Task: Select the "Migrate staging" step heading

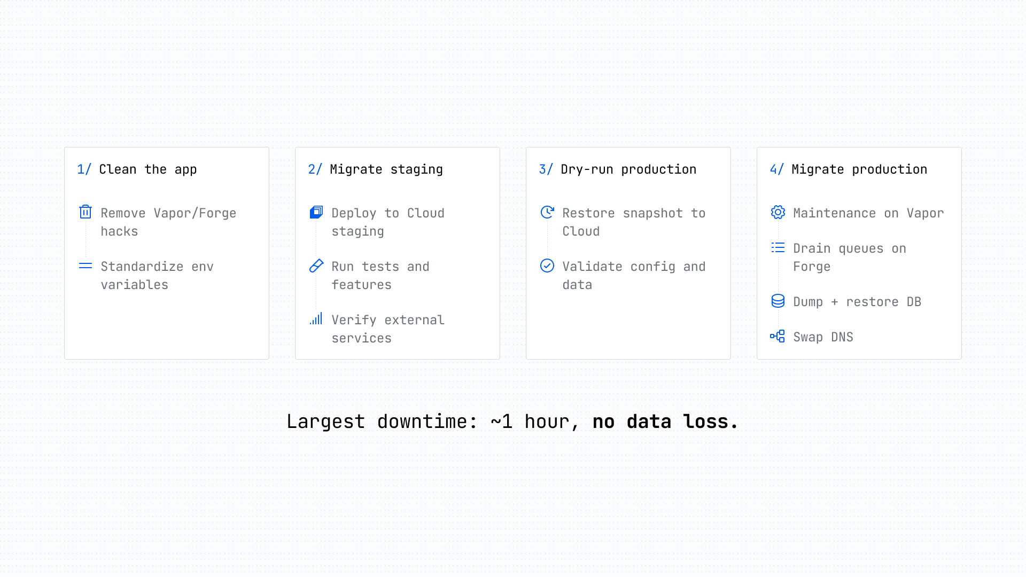Action: tap(386, 169)
